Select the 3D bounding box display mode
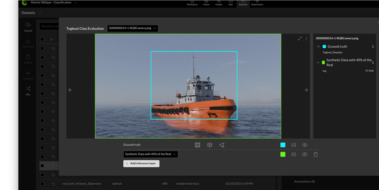 210,145
